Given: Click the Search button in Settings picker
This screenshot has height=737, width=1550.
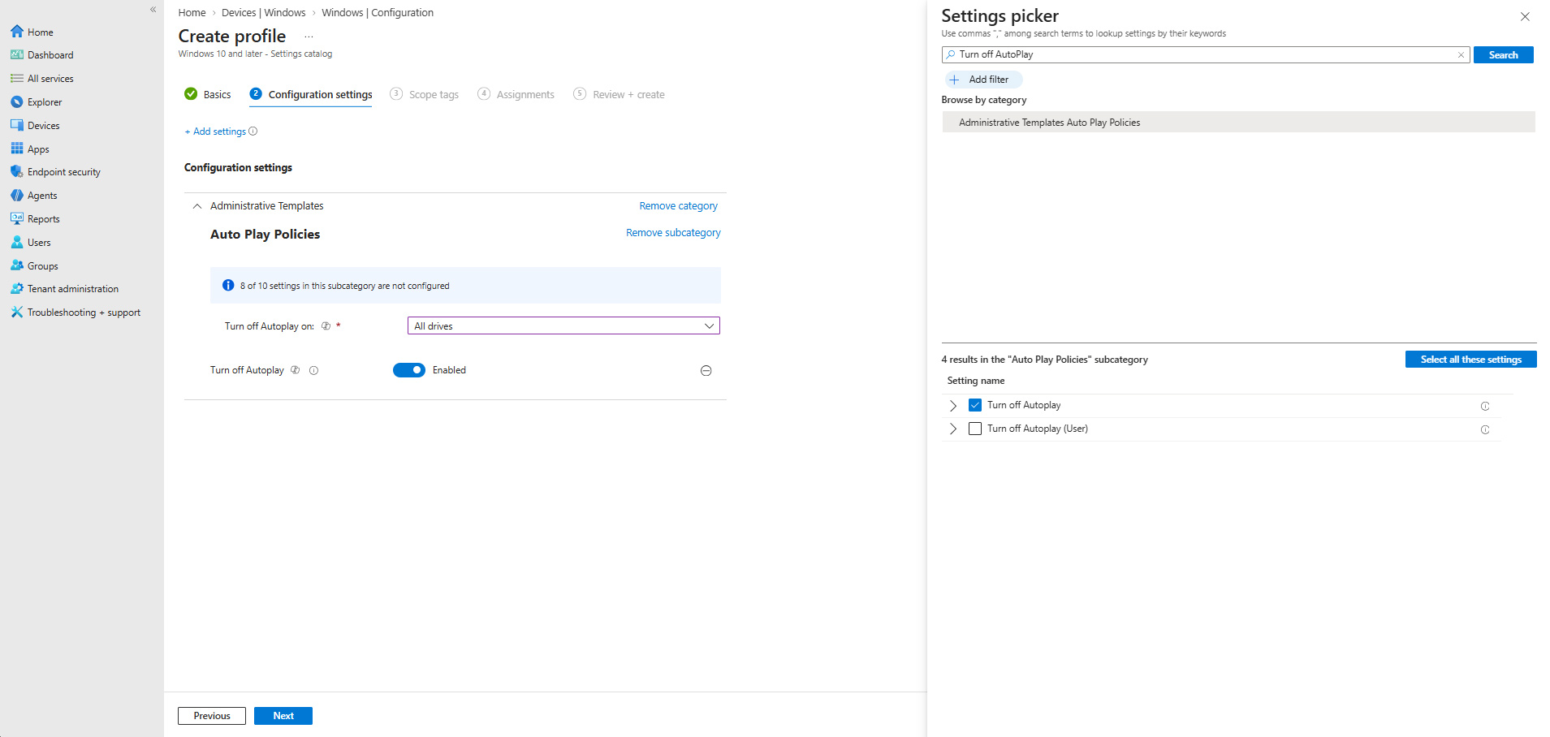Looking at the screenshot, I should click(x=1503, y=55).
